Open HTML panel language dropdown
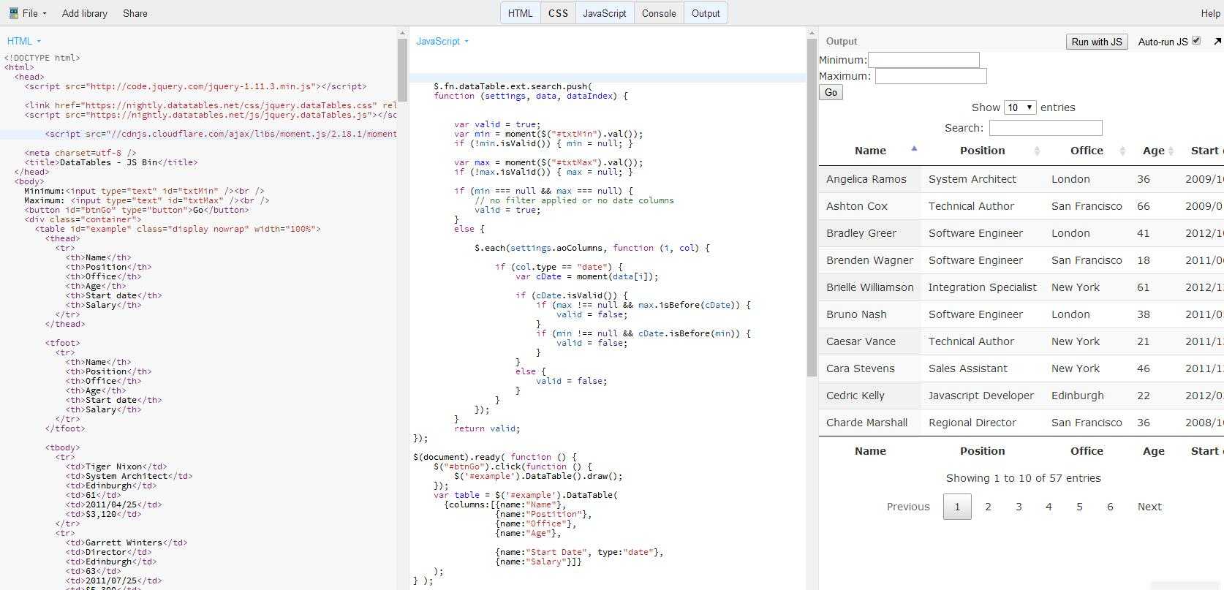The height and width of the screenshot is (590, 1224). pyautogui.click(x=23, y=42)
